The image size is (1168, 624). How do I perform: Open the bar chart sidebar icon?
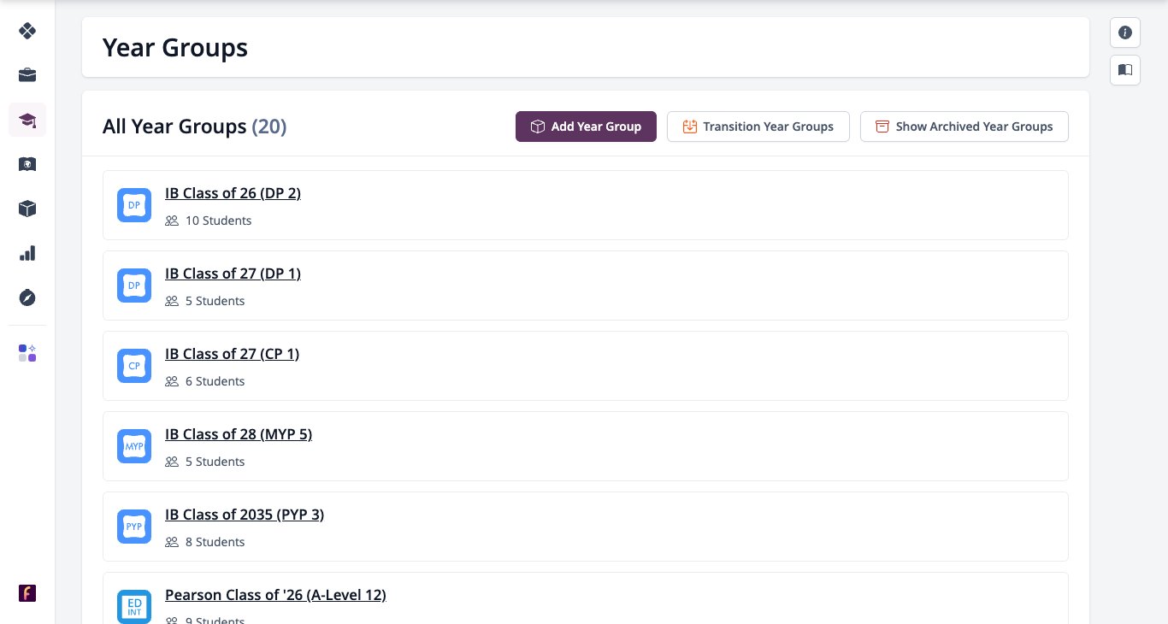point(27,253)
